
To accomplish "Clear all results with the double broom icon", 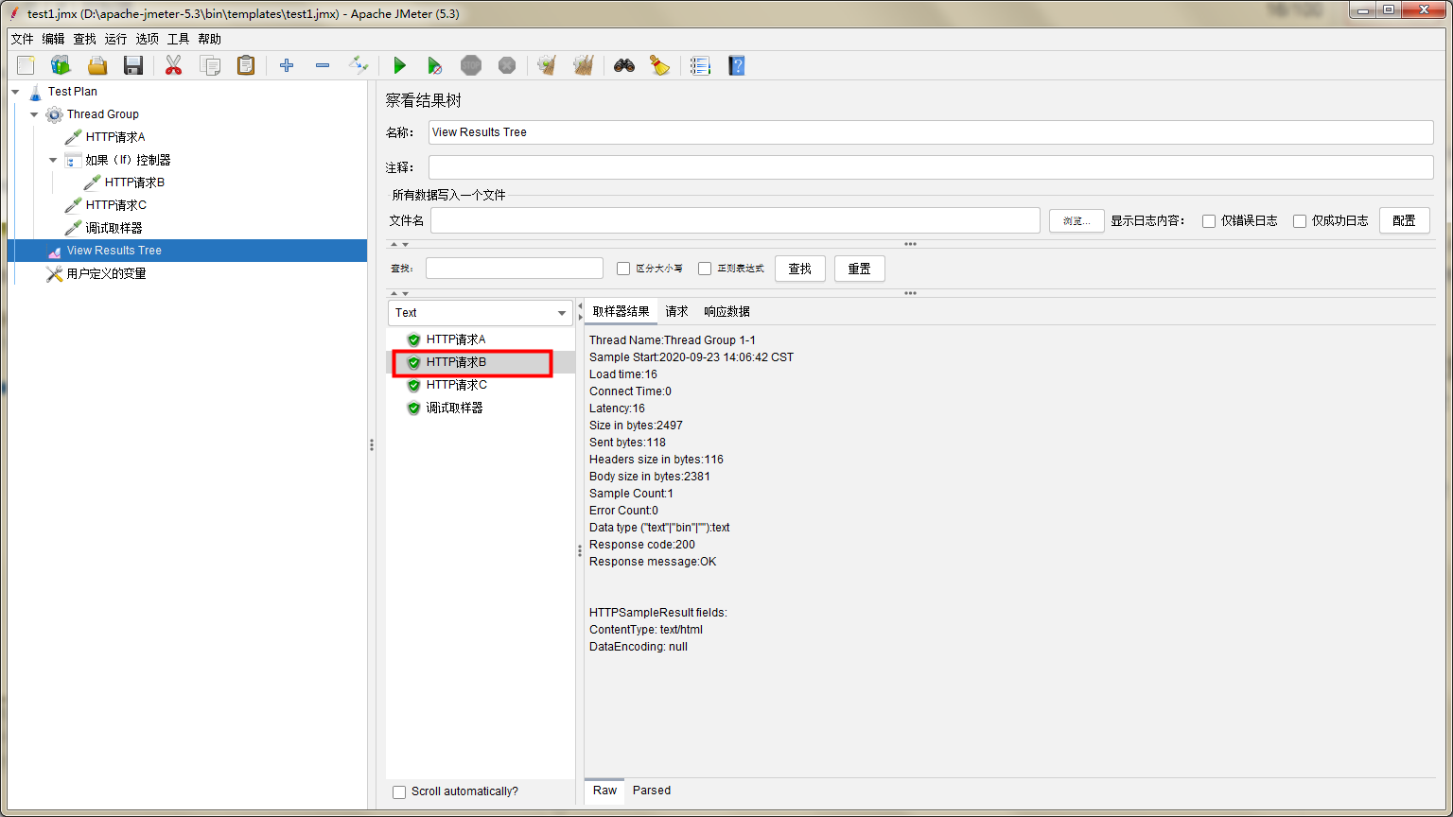I will [584, 65].
